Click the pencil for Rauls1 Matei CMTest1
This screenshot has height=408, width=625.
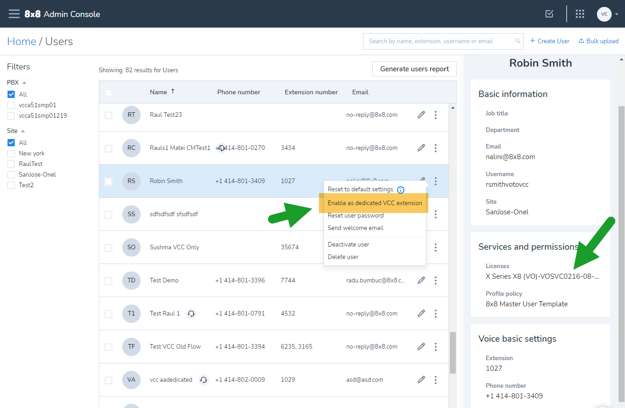click(x=421, y=148)
